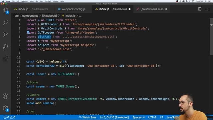This screenshot has width=213, height=120.
Task: Click scene.add(camera) on line 21
Action: pos(41,103)
